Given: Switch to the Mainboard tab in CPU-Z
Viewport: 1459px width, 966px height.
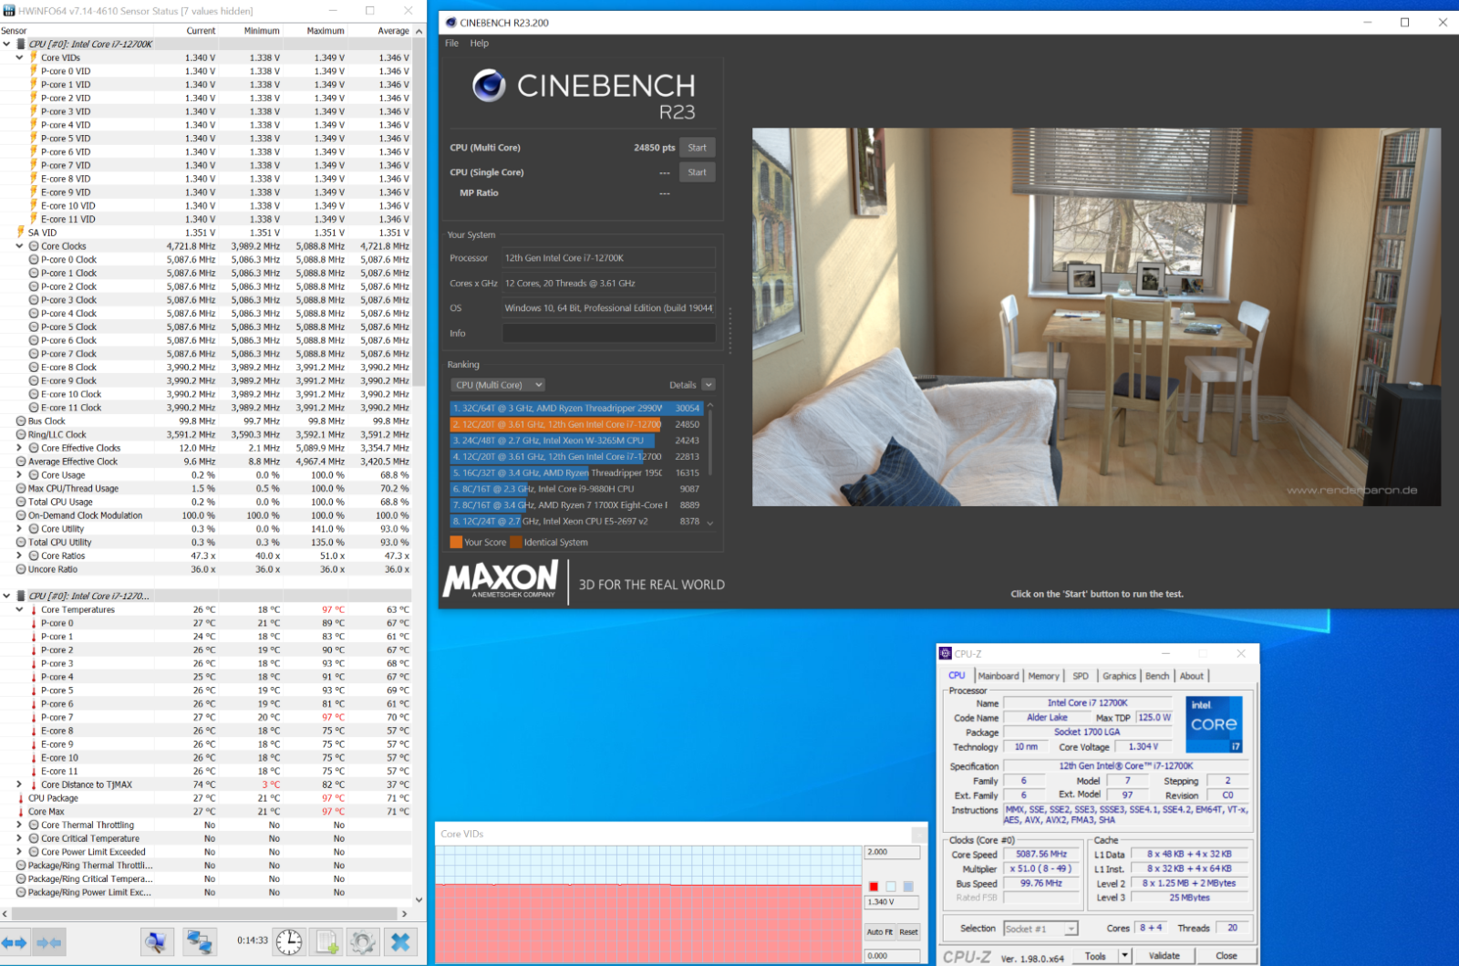Looking at the screenshot, I should (999, 676).
